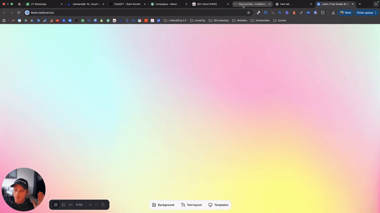
Task: Open the PA extension
Action: pyautogui.click(x=308, y=13)
